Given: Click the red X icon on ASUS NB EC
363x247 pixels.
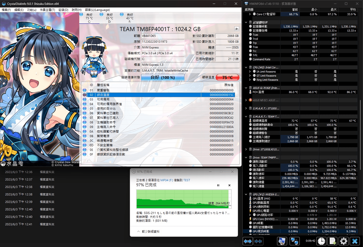Looking at the screenshot, I should pos(250,100).
